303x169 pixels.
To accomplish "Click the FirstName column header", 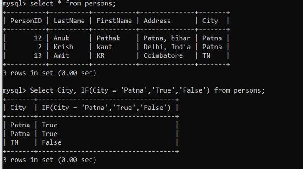I will 114,21.
